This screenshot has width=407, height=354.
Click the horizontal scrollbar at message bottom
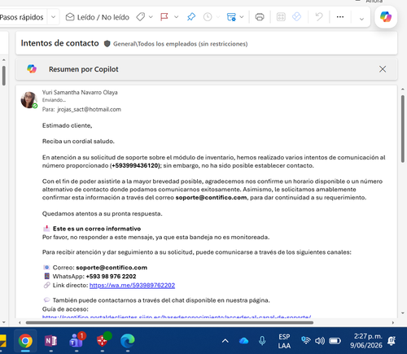coord(169,322)
